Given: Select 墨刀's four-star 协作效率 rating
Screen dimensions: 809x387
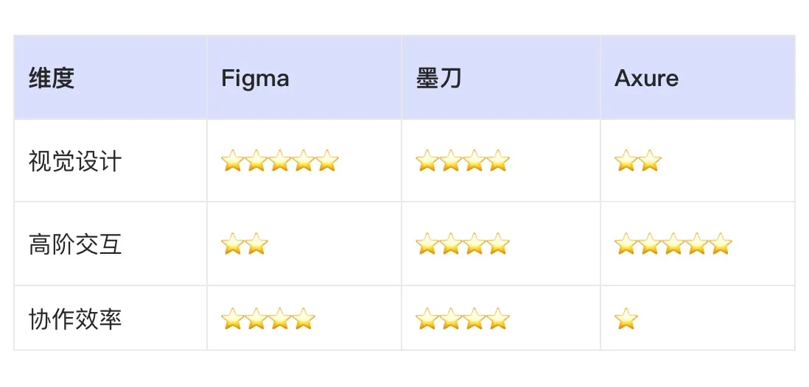Looking at the screenshot, I should tap(463, 319).
